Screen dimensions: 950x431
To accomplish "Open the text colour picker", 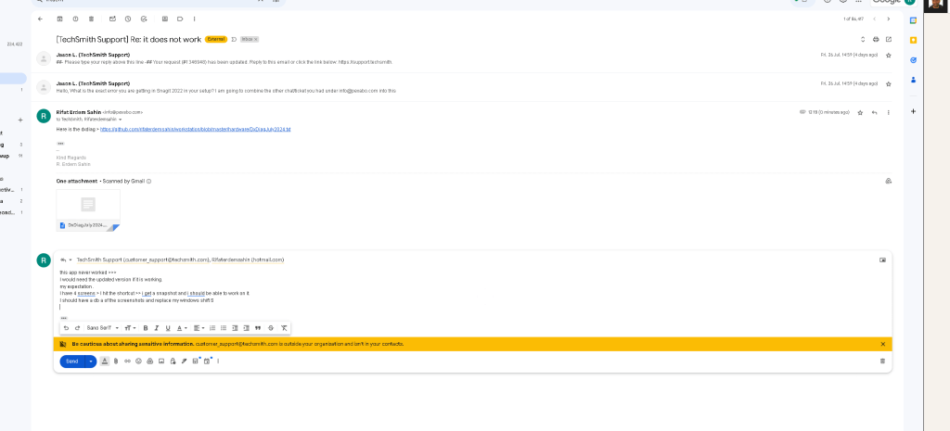I will (x=182, y=328).
